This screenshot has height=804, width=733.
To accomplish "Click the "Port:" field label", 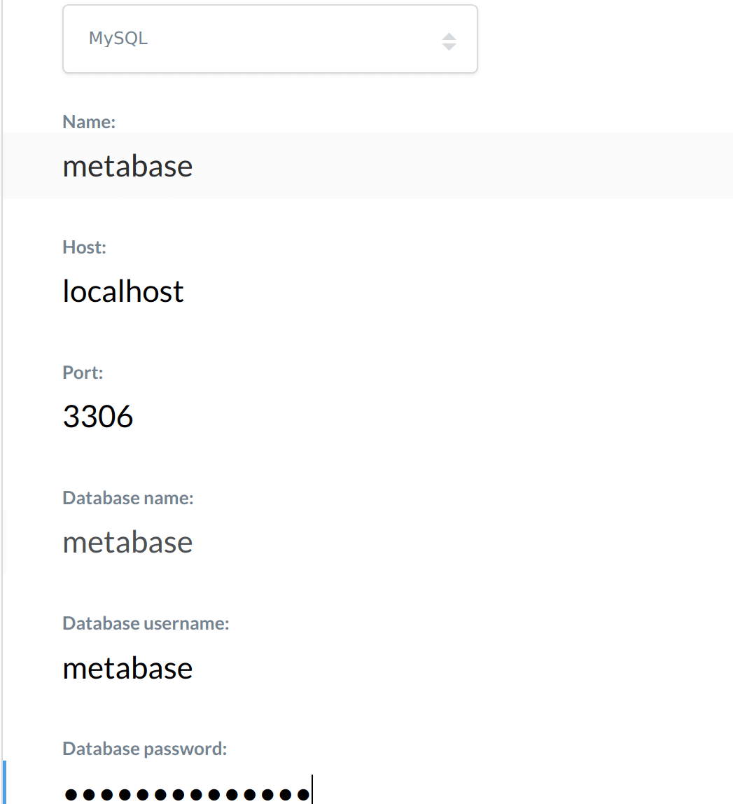I will (x=83, y=373).
